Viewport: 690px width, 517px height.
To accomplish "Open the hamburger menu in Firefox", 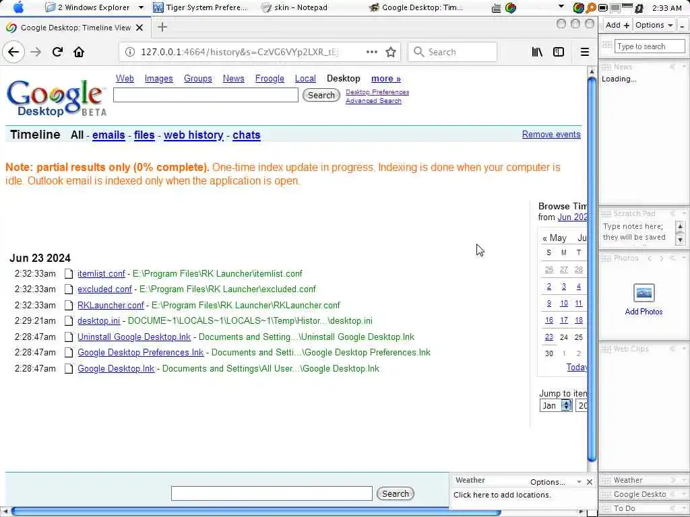I will pyautogui.click(x=584, y=52).
